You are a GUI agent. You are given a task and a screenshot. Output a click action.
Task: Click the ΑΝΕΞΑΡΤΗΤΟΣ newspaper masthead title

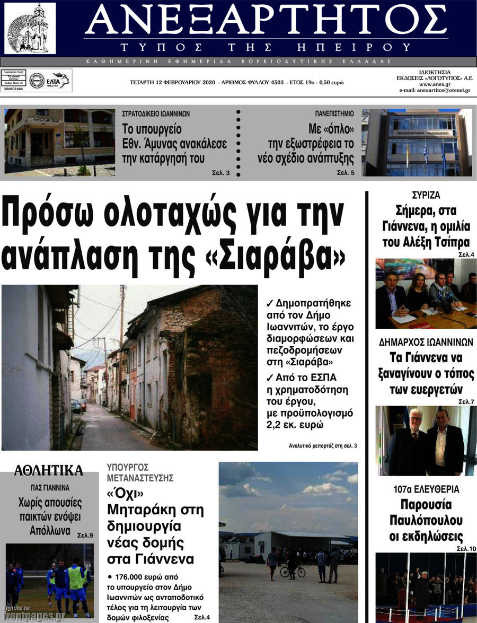266,19
